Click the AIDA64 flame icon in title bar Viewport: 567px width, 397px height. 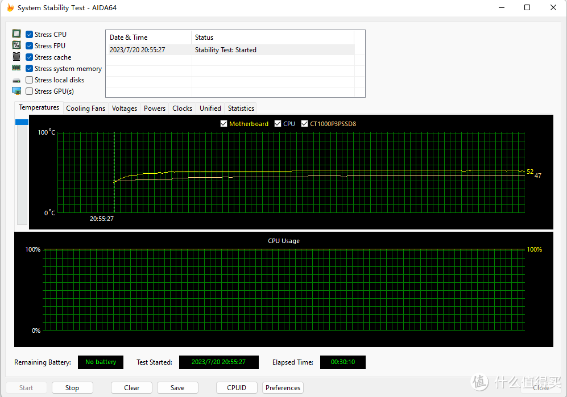10,7
